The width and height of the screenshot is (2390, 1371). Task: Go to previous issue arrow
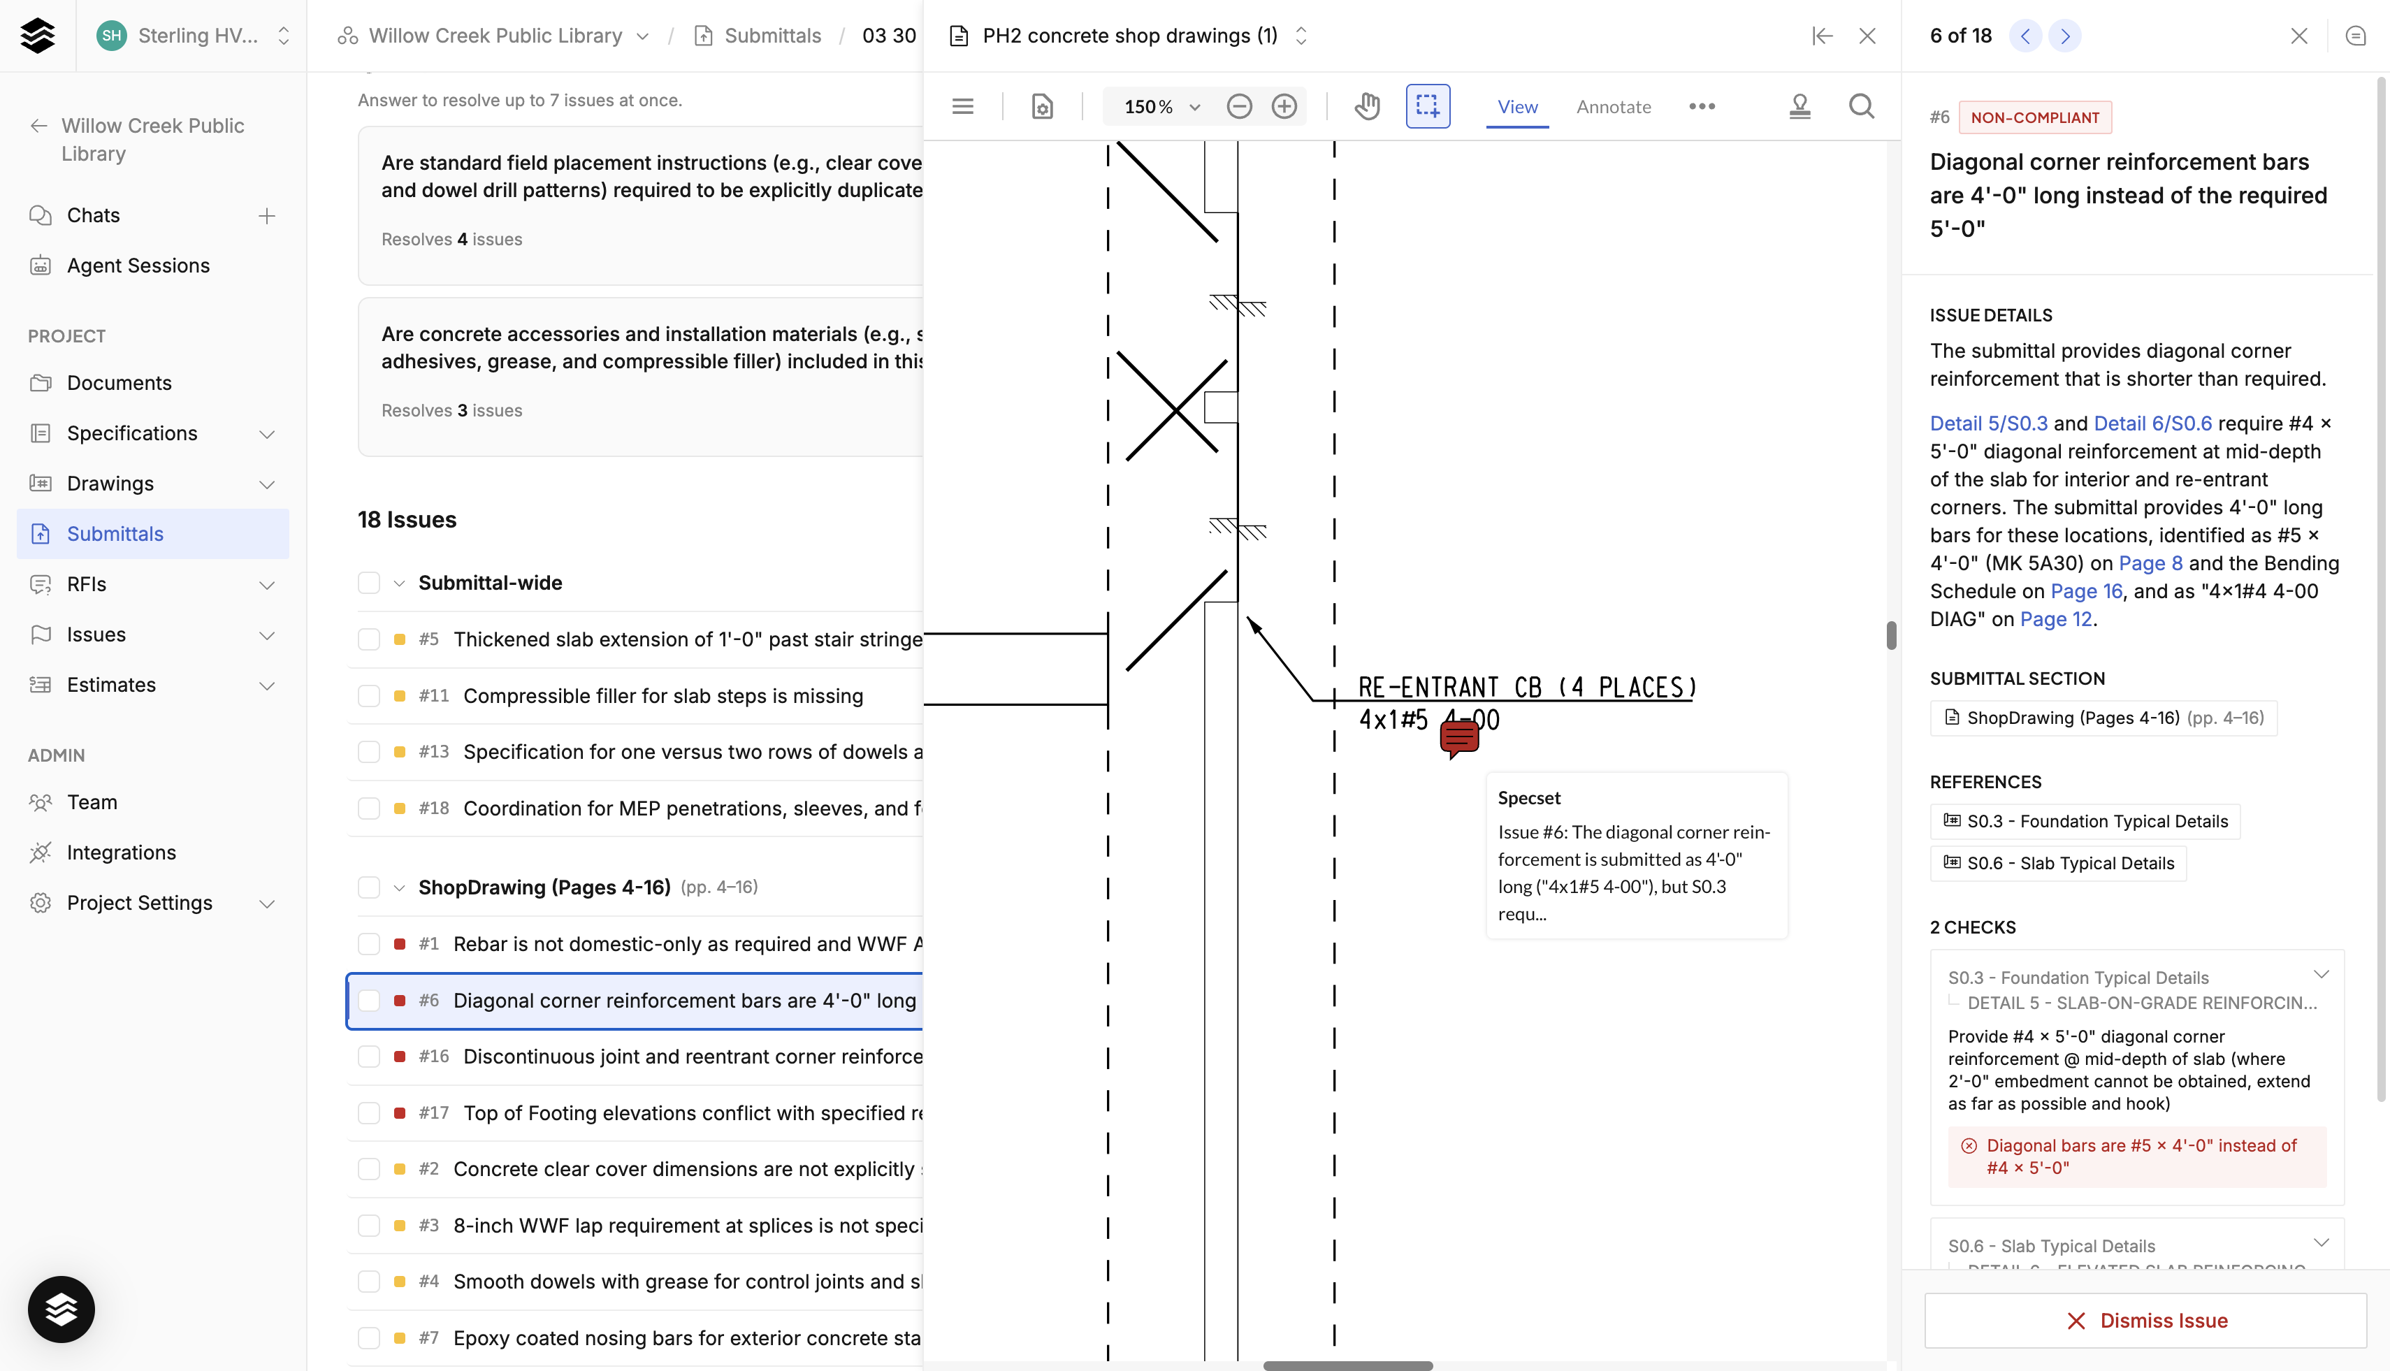pyautogui.click(x=2026, y=36)
